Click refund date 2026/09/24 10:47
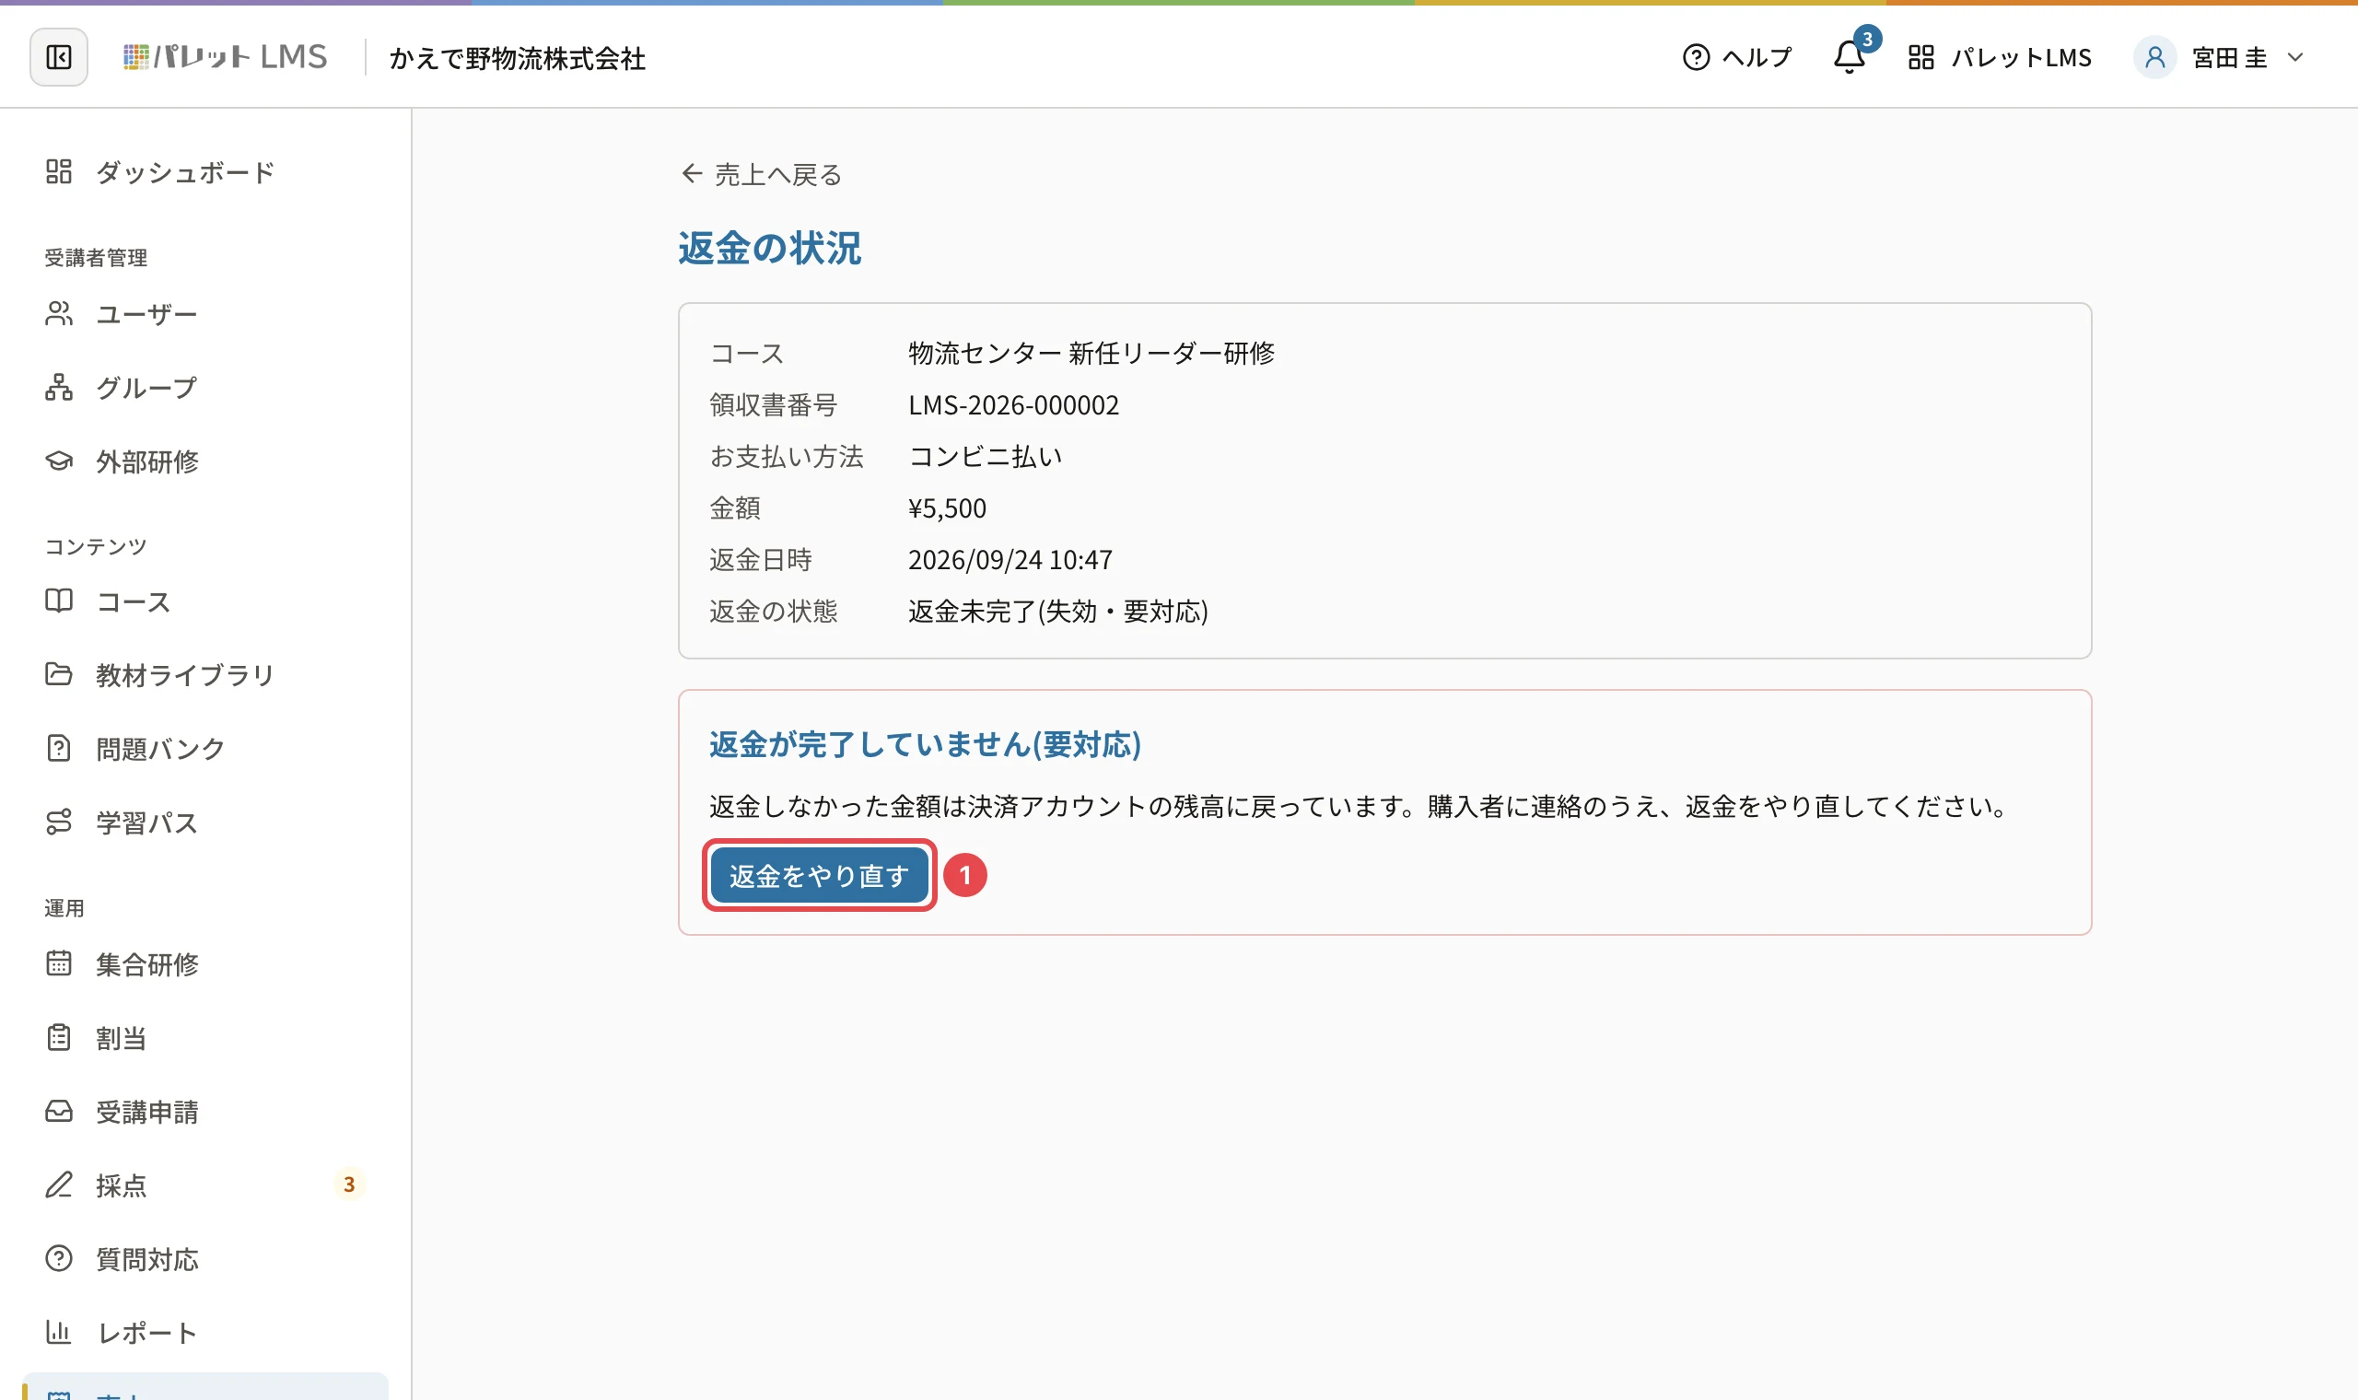 pyautogui.click(x=1010, y=560)
